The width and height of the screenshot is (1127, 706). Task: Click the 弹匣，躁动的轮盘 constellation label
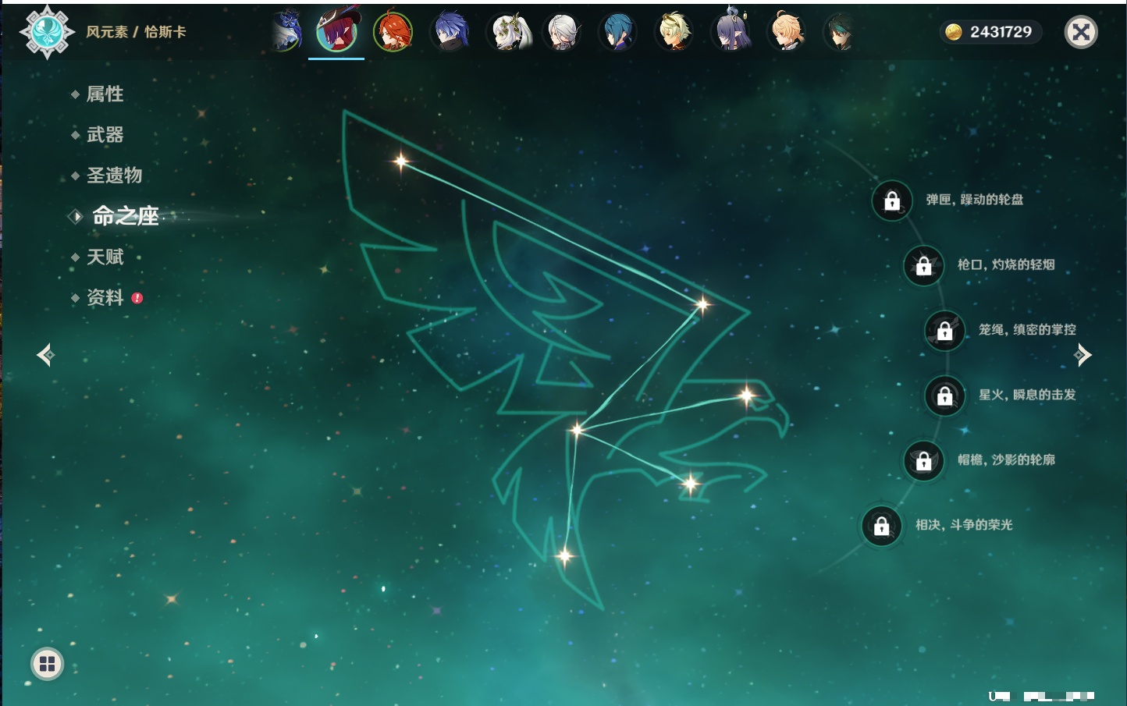click(x=975, y=200)
